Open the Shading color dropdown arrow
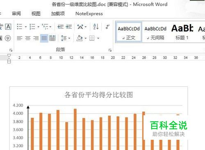Screen dimensions: 205x150 [86, 38]
